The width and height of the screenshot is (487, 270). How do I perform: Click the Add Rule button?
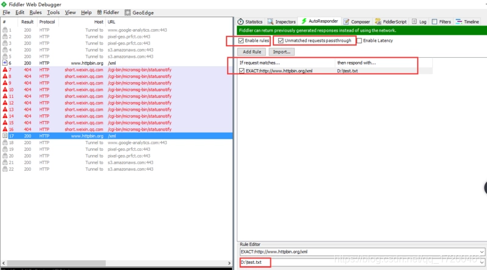click(252, 52)
